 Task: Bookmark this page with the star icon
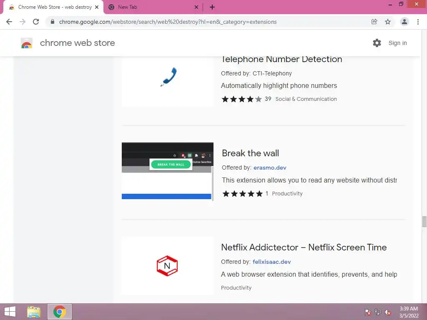pyautogui.click(x=388, y=22)
